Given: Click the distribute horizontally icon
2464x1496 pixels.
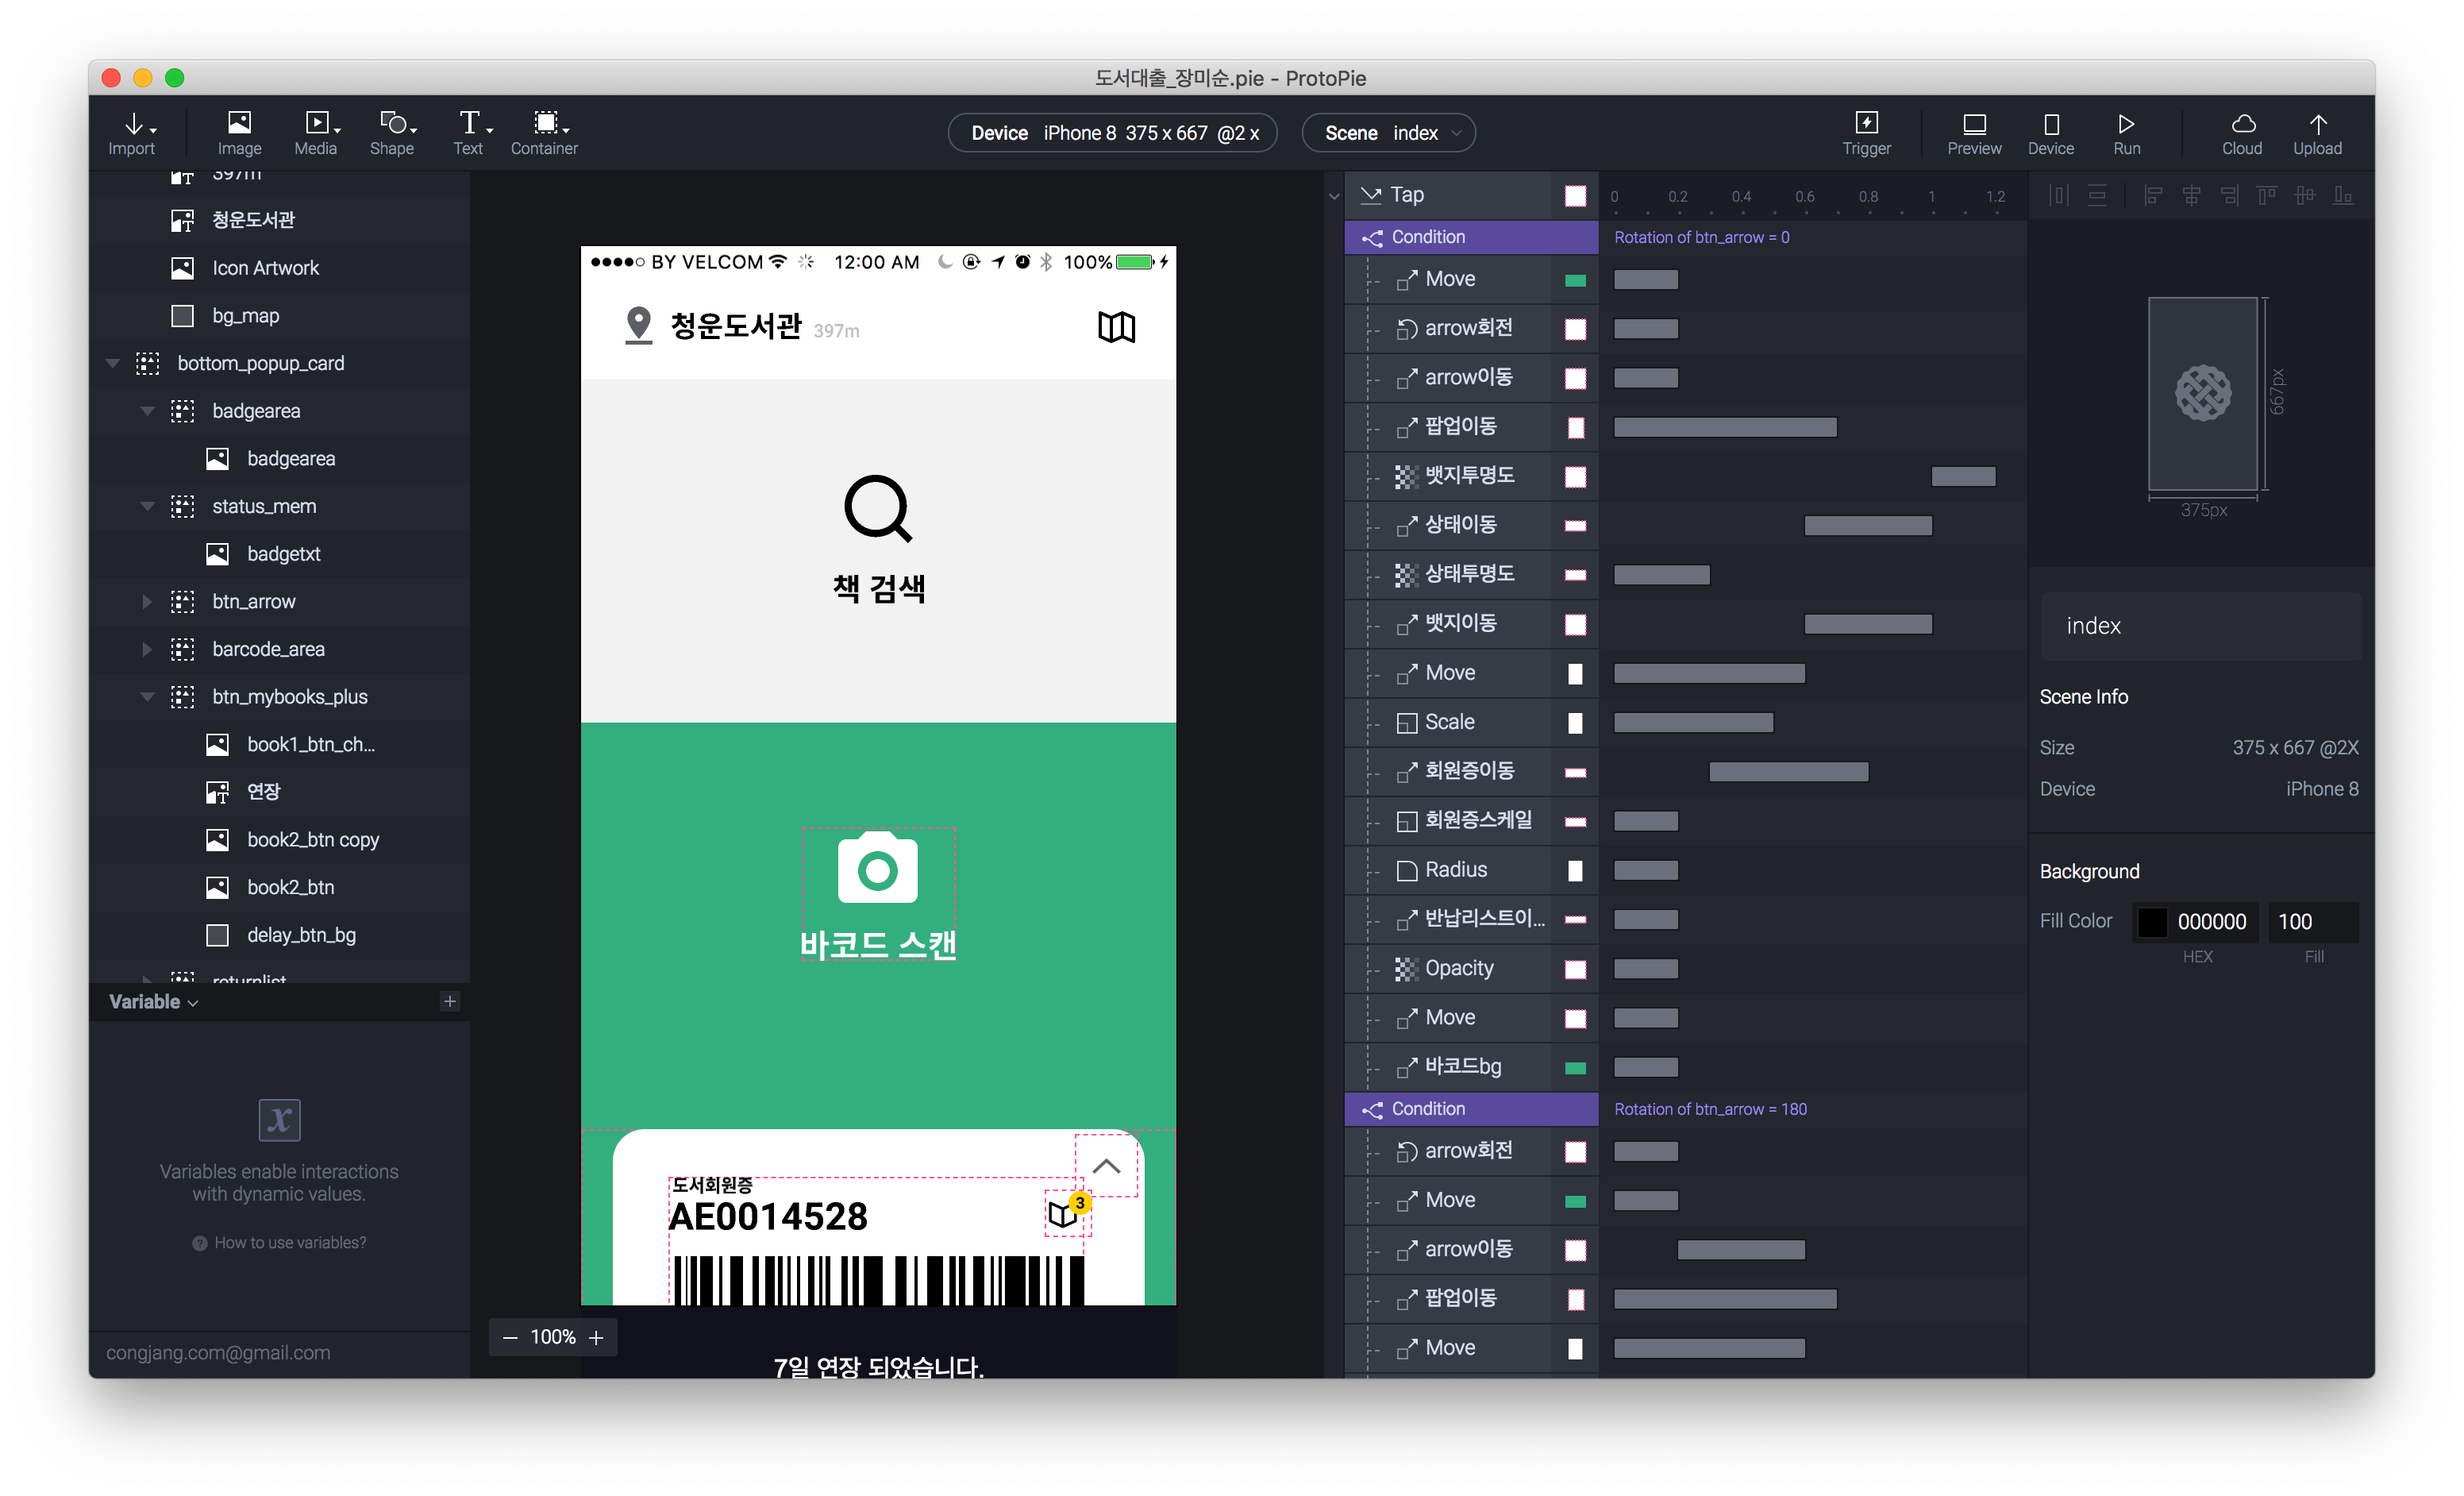Looking at the screenshot, I should 2058,196.
